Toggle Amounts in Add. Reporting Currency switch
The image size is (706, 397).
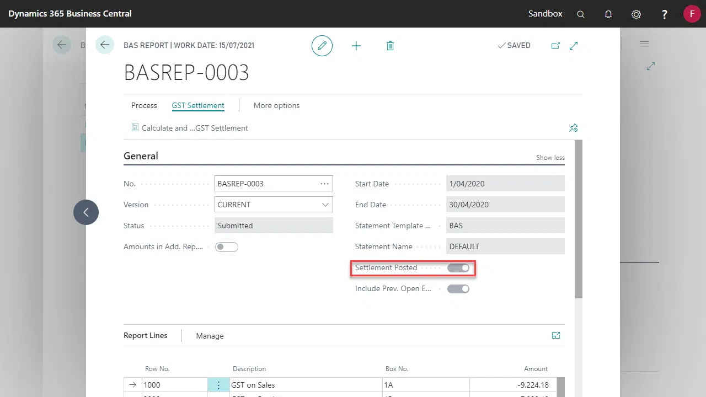[227, 247]
